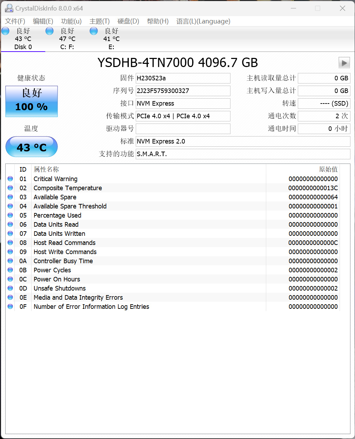Image resolution: width=355 pixels, height=439 pixels.
Task: Open the 文件(F) menu
Action: tap(15, 21)
